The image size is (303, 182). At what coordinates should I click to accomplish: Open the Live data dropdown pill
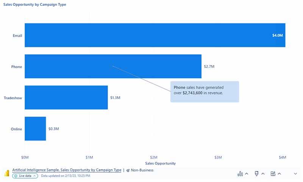25,176
